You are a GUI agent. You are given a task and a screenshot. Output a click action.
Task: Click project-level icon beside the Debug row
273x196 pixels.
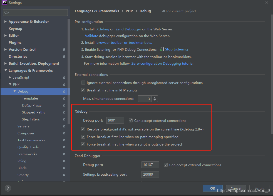(x=64, y=91)
